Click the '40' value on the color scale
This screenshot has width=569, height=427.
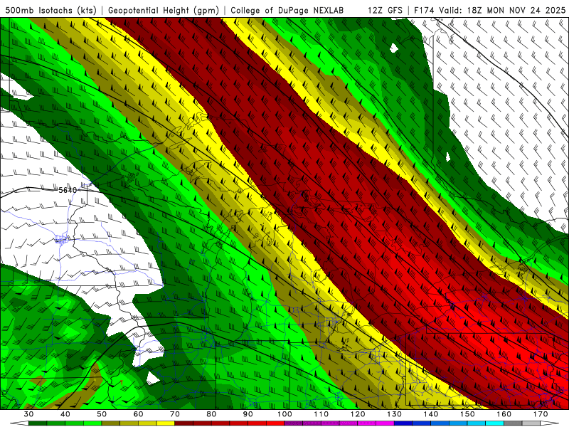coord(65,414)
